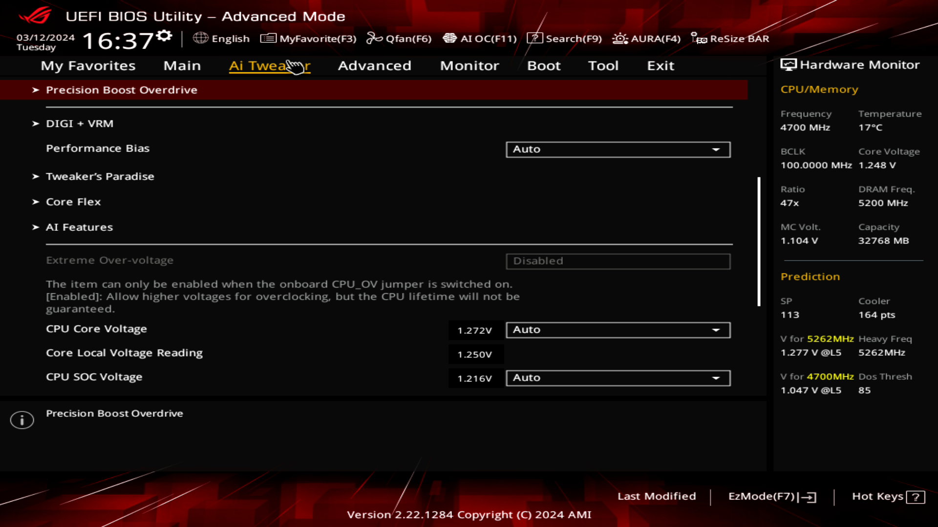The width and height of the screenshot is (938, 527).
Task: Open the ReSize BAR setting
Action: (x=730, y=39)
